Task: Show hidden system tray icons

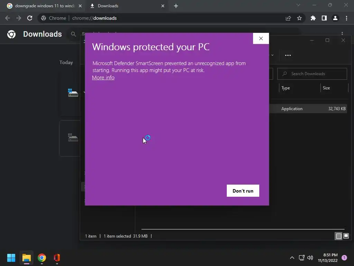Action: click(x=292, y=258)
